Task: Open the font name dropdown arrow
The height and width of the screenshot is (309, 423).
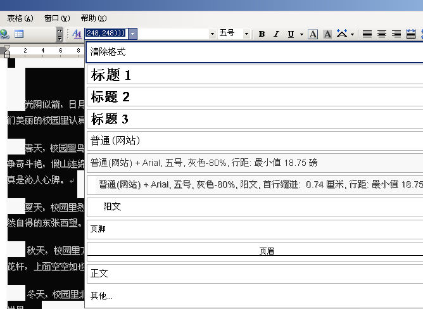Action: coord(213,34)
